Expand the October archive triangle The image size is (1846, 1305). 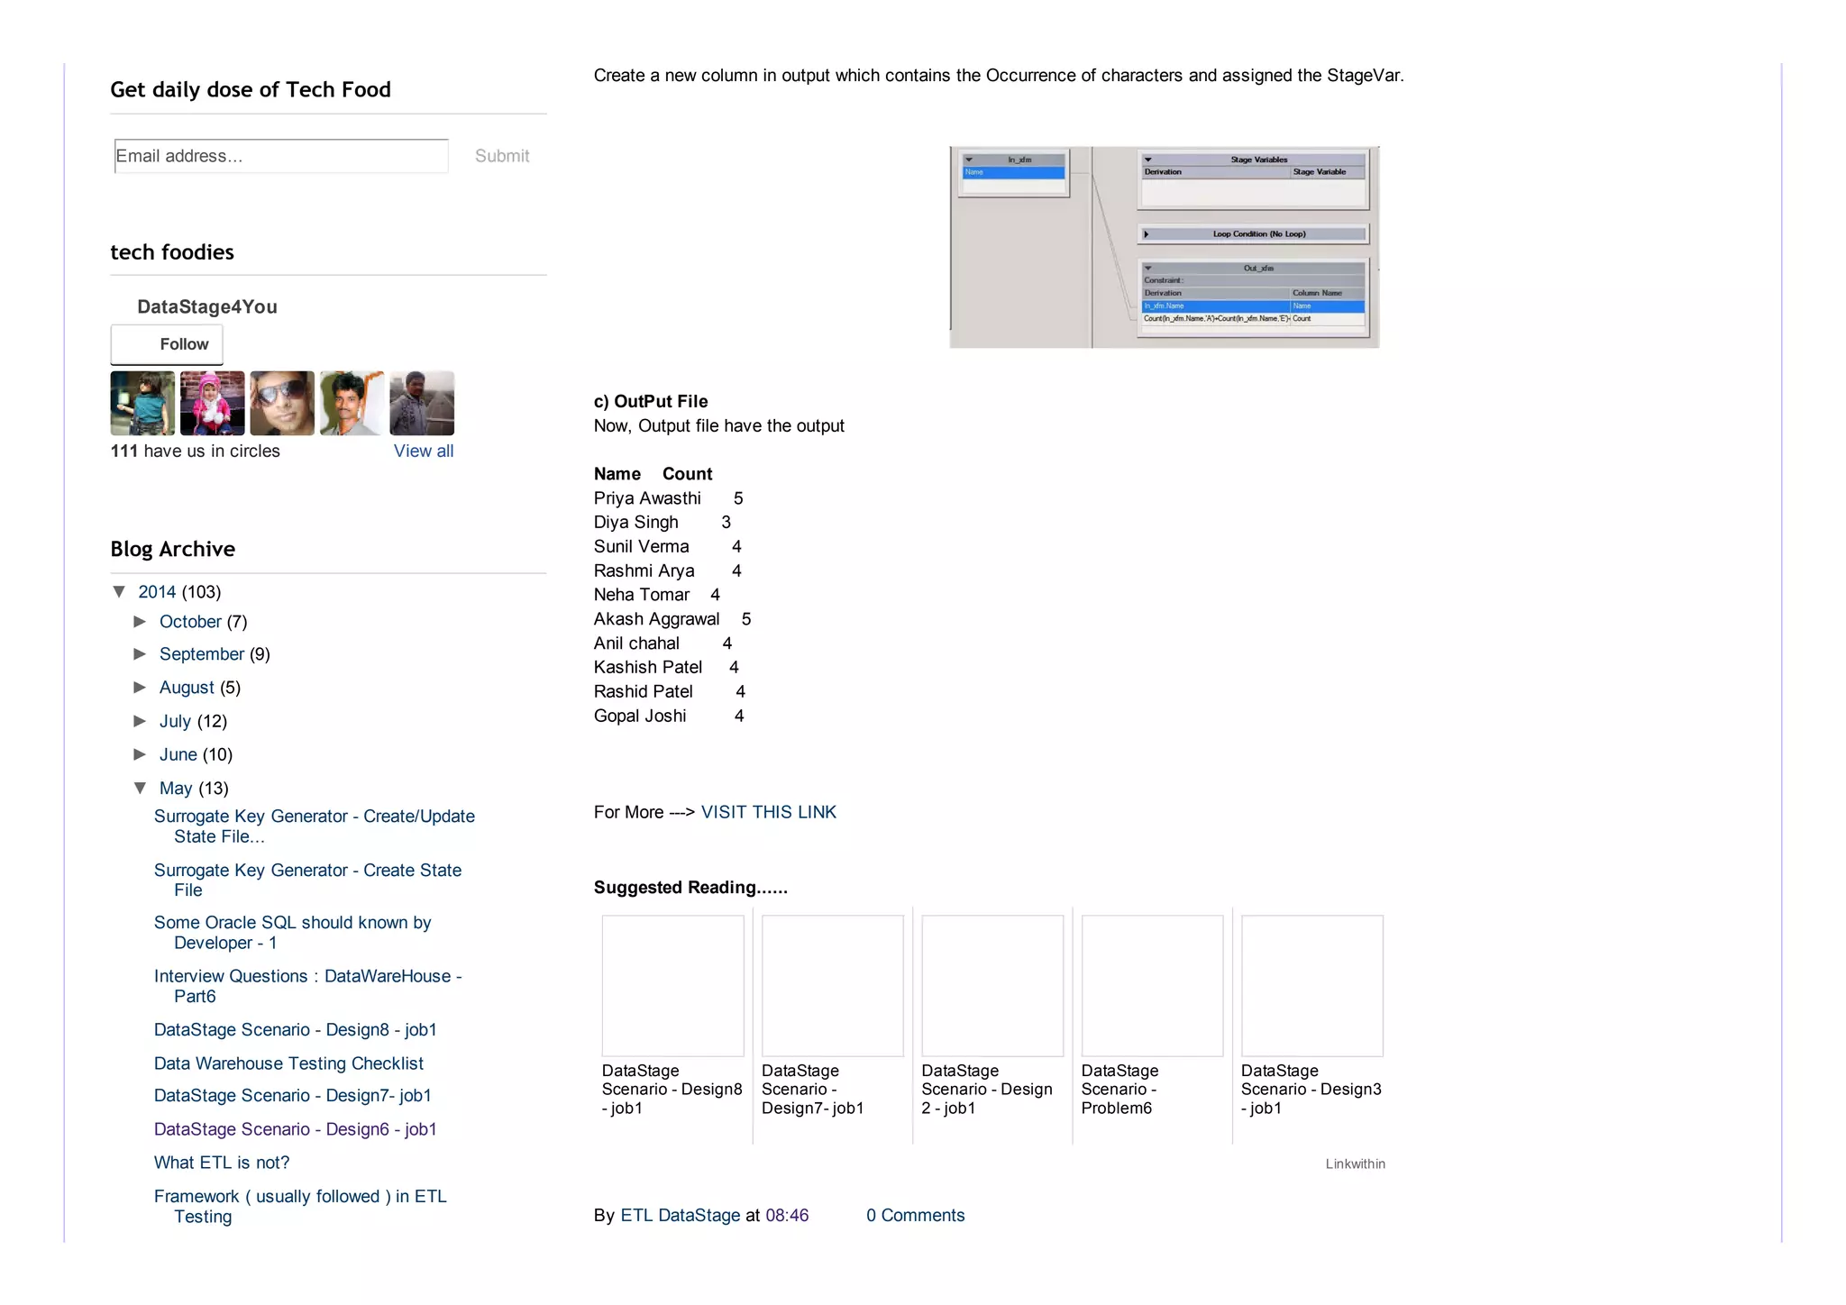tap(140, 622)
